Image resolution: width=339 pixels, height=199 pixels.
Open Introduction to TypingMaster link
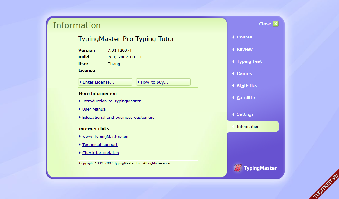pyautogui.click(x=111, y=101)
